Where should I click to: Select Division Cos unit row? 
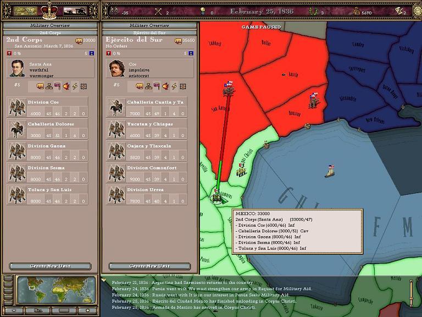(x=47, y=107)
